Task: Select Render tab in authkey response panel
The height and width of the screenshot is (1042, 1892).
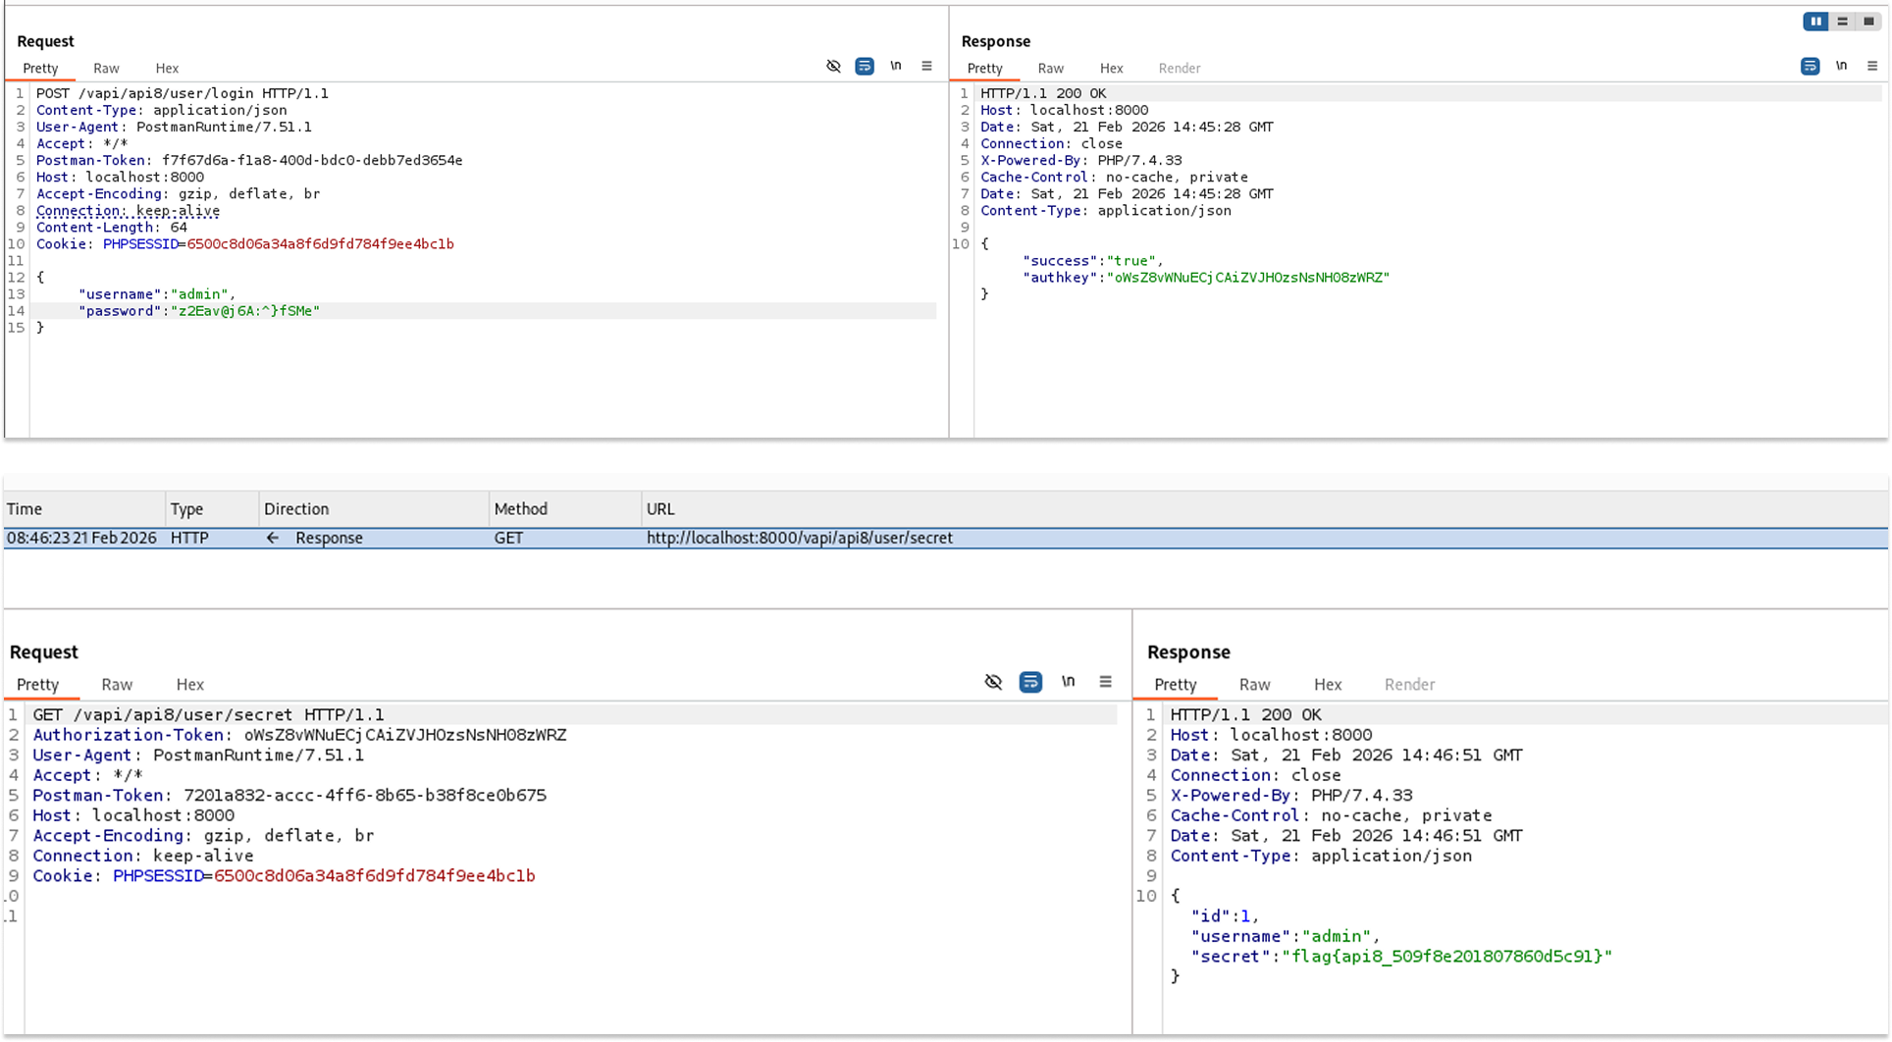Action: [x=1179, y=68]
